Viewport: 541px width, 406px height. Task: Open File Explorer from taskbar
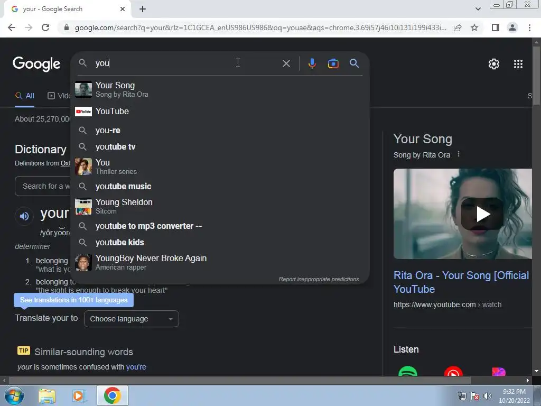click(x=47, y=396)
